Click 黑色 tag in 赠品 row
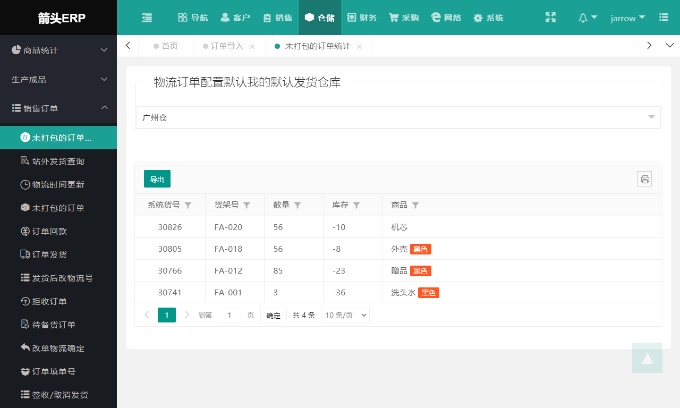 pos(421,271)
